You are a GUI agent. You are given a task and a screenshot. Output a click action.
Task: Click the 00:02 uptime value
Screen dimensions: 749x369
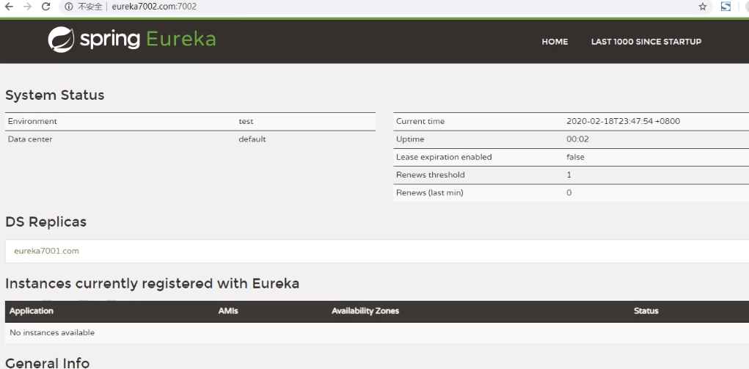577,139
